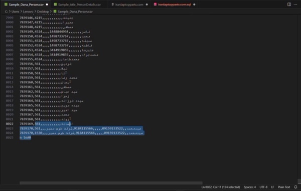The height and width of the screenshot is (191, 301).
Task: Click the row starting 7839153,4524
Action: click(57, 50)
